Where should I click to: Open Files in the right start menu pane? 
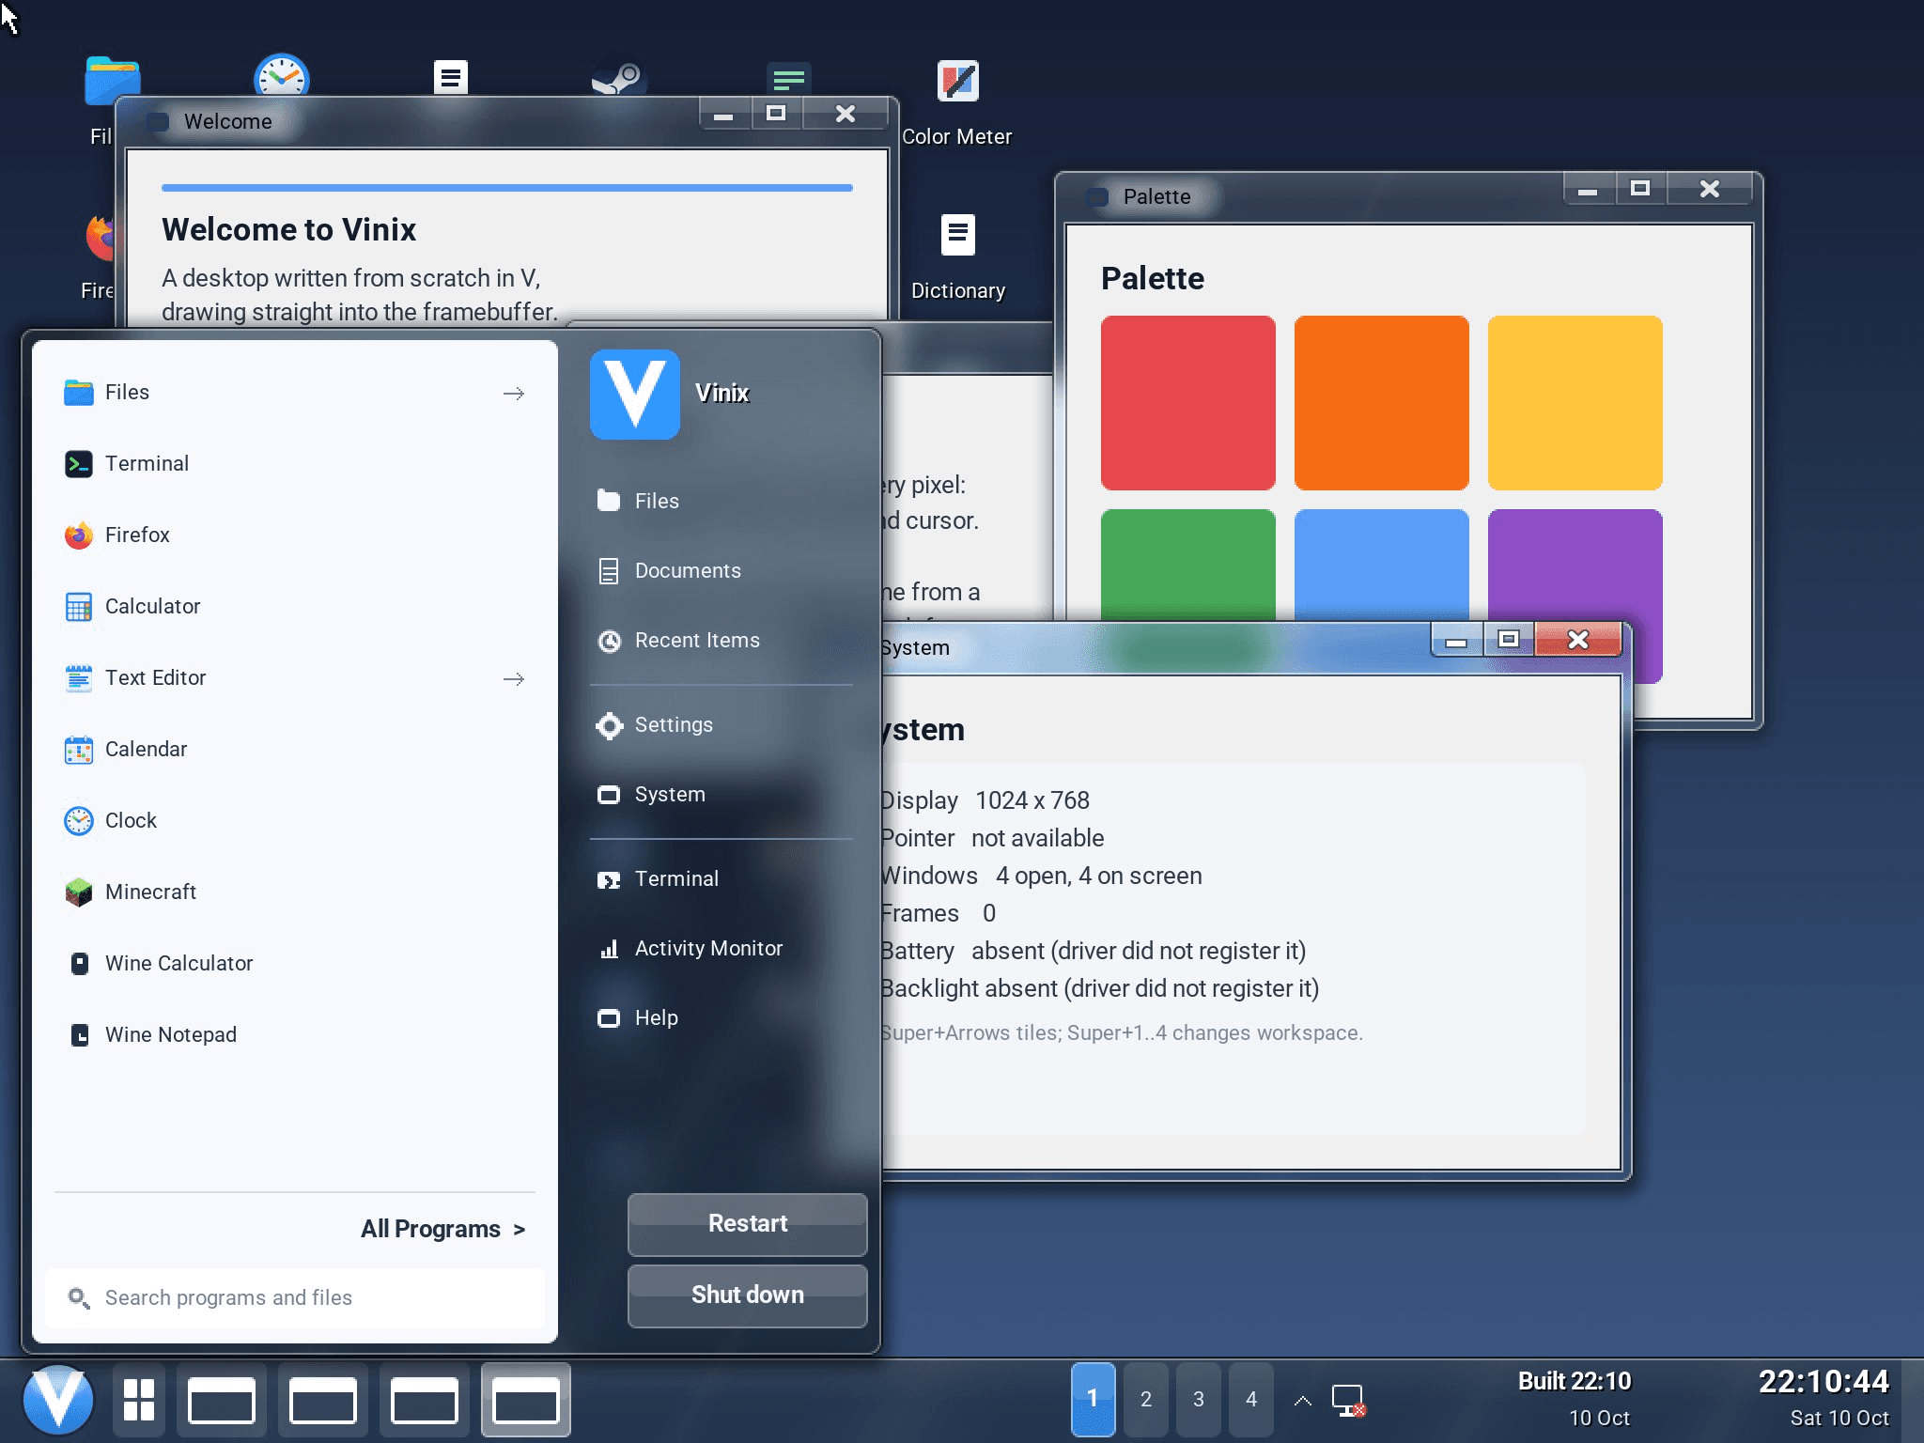pyautogui.click(x=721, y=501)
